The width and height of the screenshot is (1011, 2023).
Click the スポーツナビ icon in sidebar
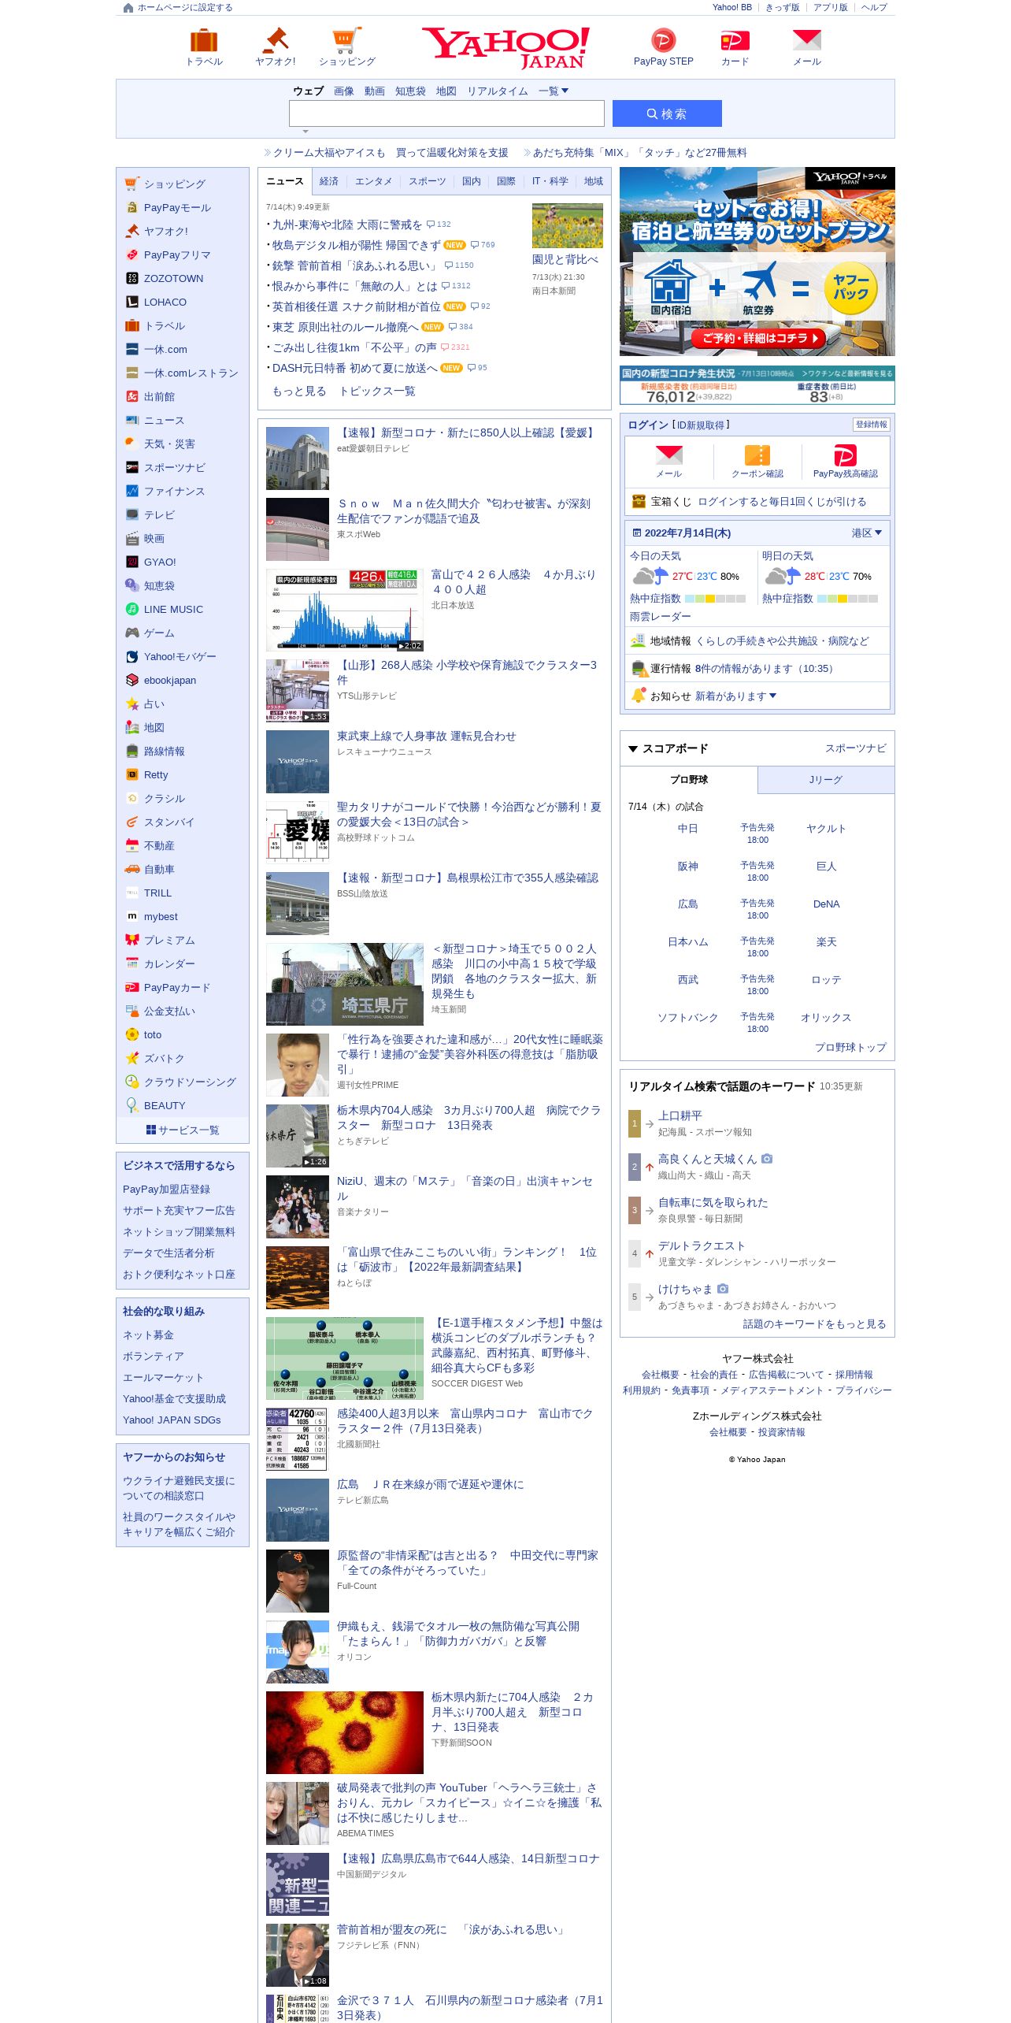coord(132,467)
